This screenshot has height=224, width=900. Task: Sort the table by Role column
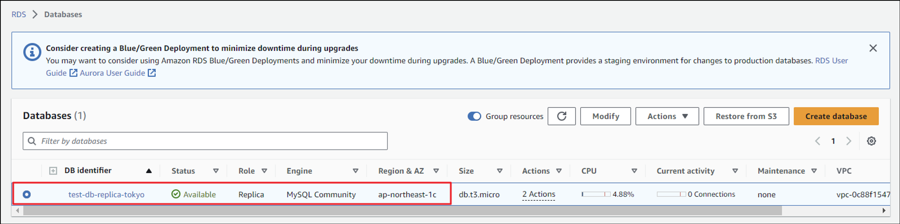tap(265, 170)
